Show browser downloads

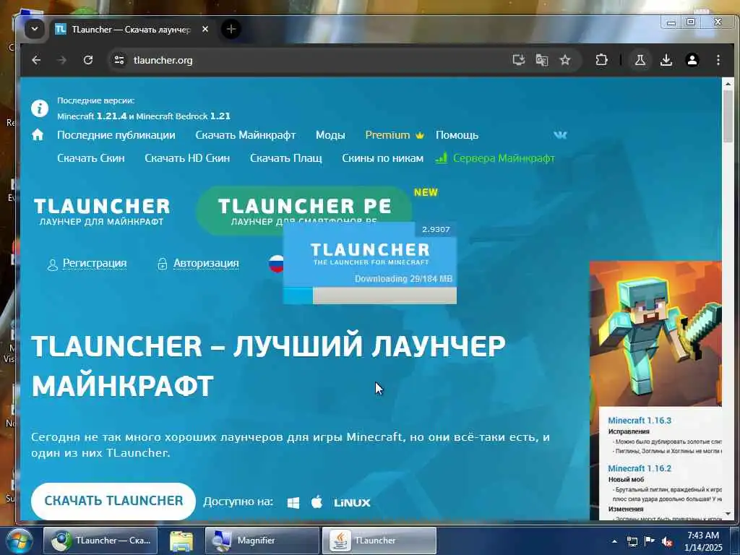[666, 60]
